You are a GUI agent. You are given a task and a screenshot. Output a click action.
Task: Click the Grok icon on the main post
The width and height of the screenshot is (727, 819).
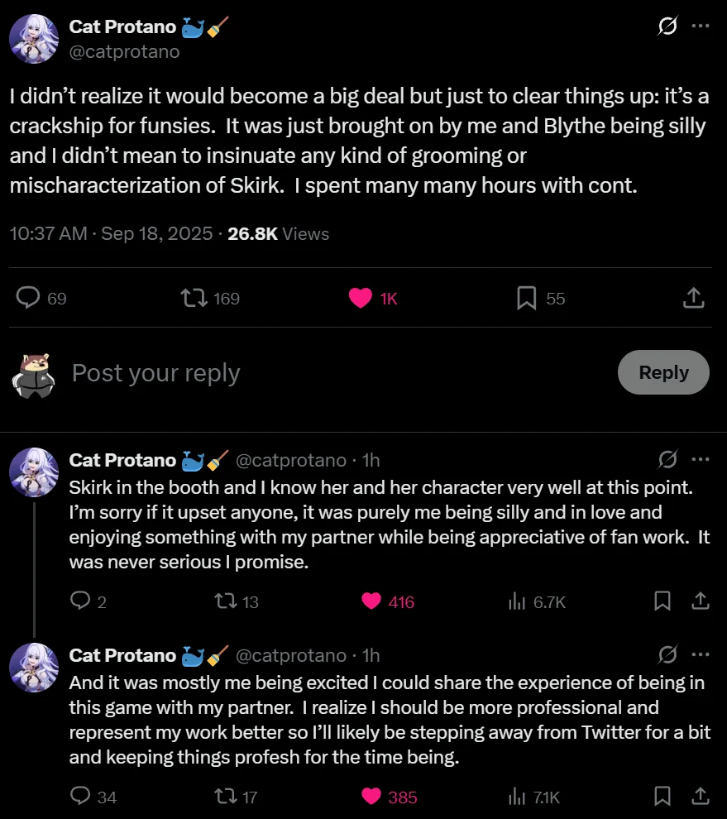point(667,26)
